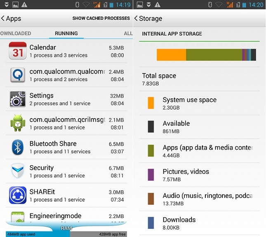Switch to the ALL tab

(128, 33)
